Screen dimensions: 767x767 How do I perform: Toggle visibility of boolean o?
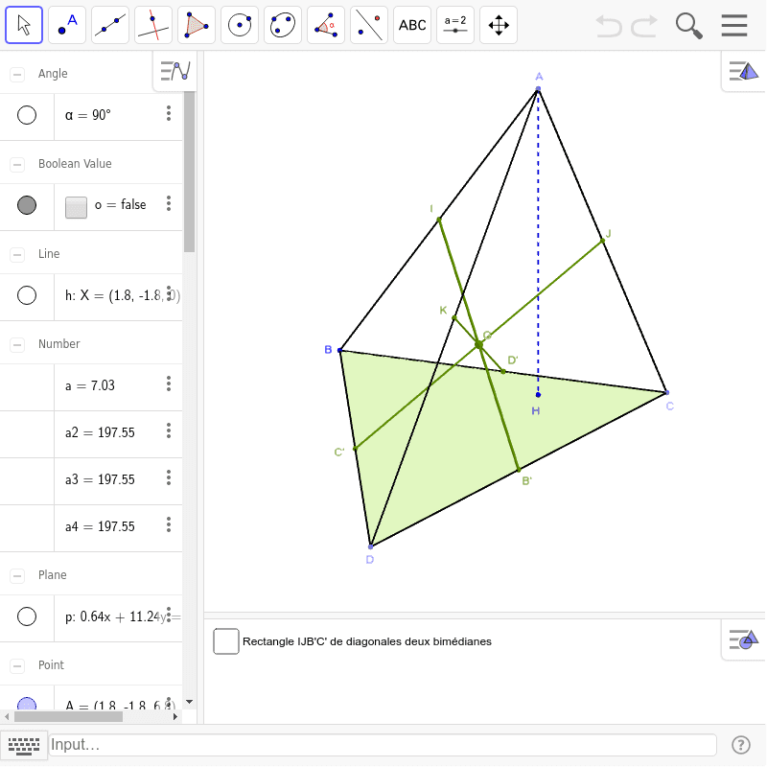point(27,205)
